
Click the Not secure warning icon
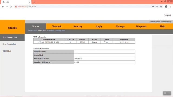(x=16, y=6)
